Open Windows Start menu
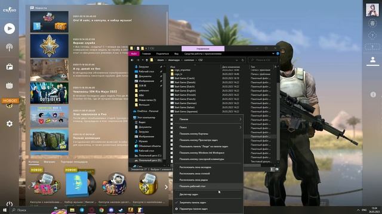 (x=5, y=210)
